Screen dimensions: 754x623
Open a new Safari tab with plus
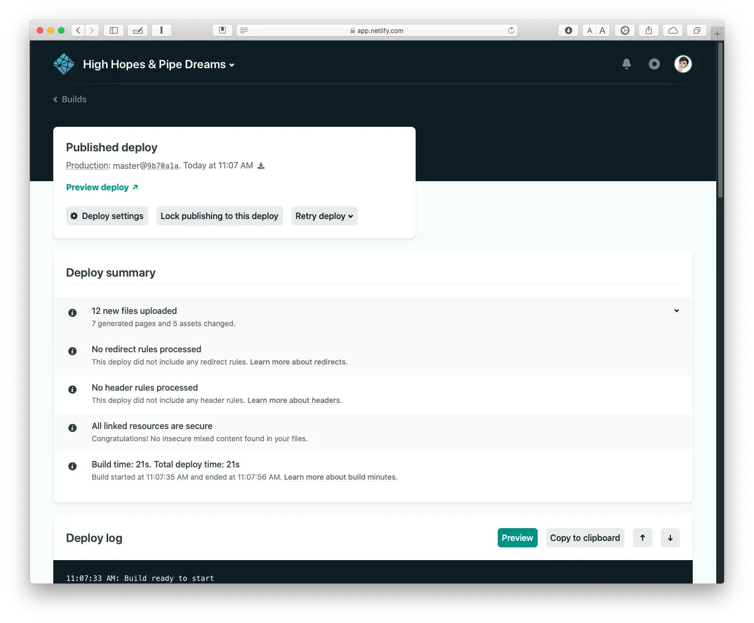(717, 34)
